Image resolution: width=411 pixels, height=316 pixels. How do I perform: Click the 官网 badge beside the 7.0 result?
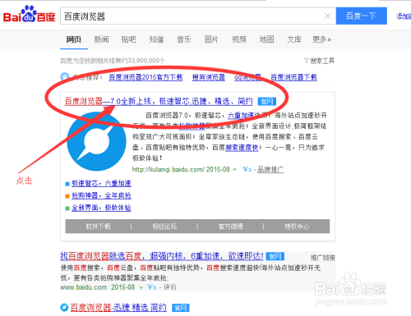point(267,102)
